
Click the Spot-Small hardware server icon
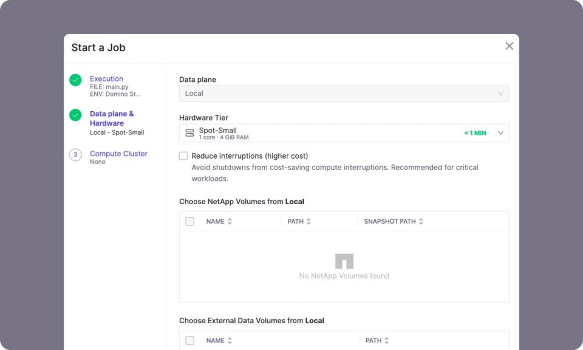[189, 133]
